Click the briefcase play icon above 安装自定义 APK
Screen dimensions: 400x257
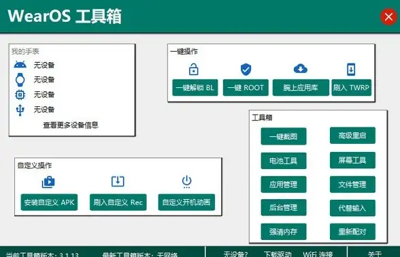pyautogui.click(x=48, y=182)
